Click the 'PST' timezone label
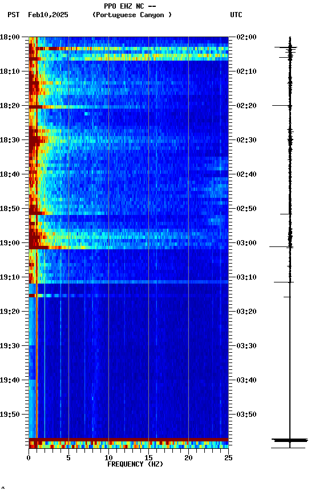This screenshot has width=315, height=494. 14,15
